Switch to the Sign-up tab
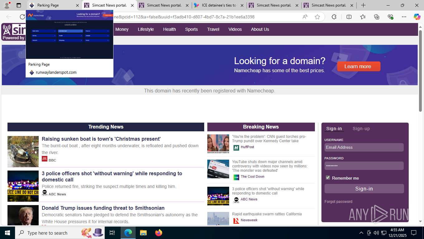 pyautogui.click(x=361, y=129)
